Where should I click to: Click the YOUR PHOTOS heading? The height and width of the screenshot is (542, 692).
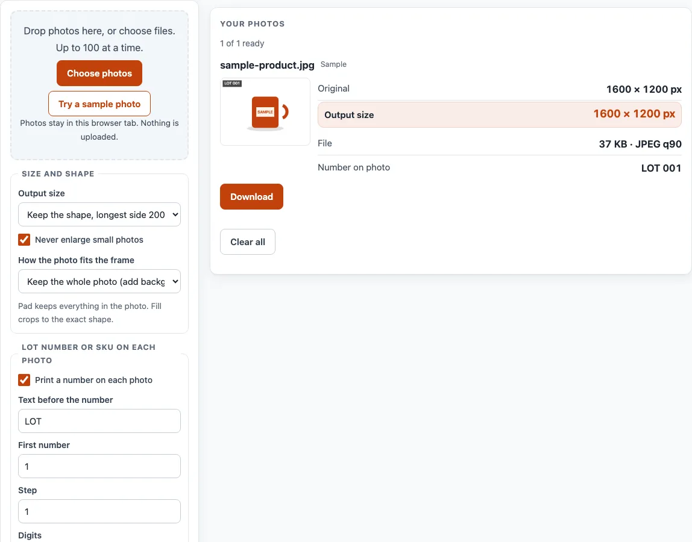(x=253, y=24)
